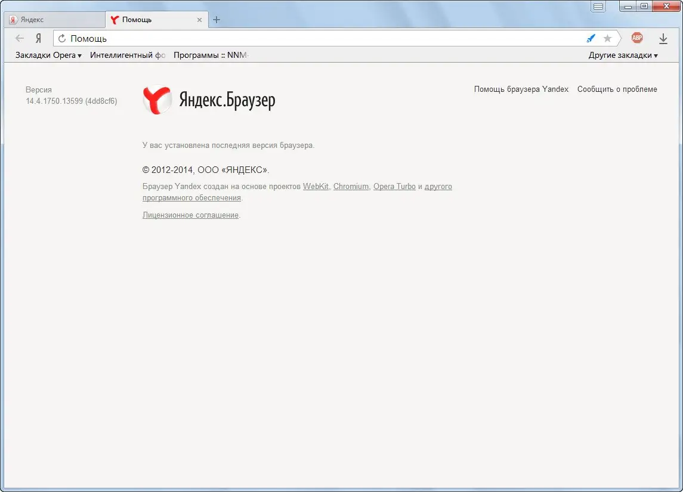Open downloads arrow icon
This screenshot has height=492, width=683.
pos(663,39)
